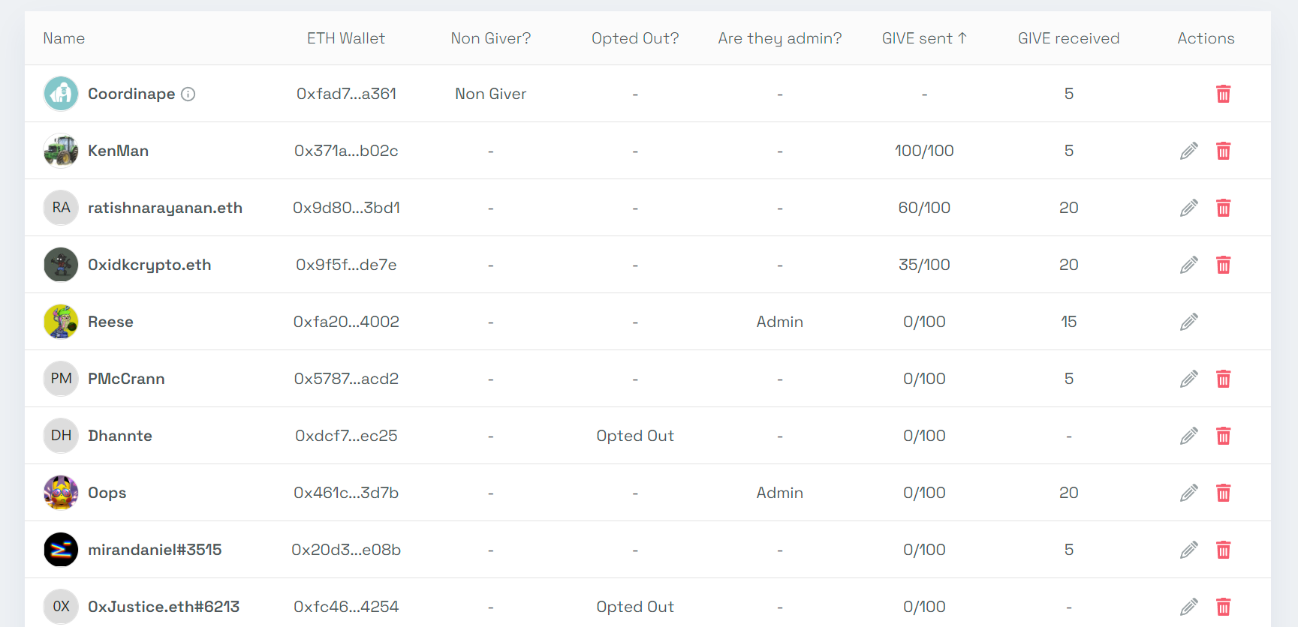The width and height of the screenshot is (1298, 627).
Task: Sort by GIVE received header
Action: 1068,38
